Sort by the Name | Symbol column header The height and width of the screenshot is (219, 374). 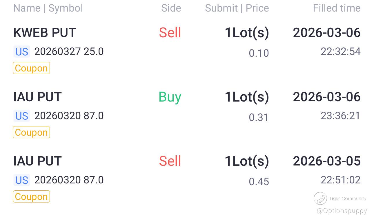48,8
